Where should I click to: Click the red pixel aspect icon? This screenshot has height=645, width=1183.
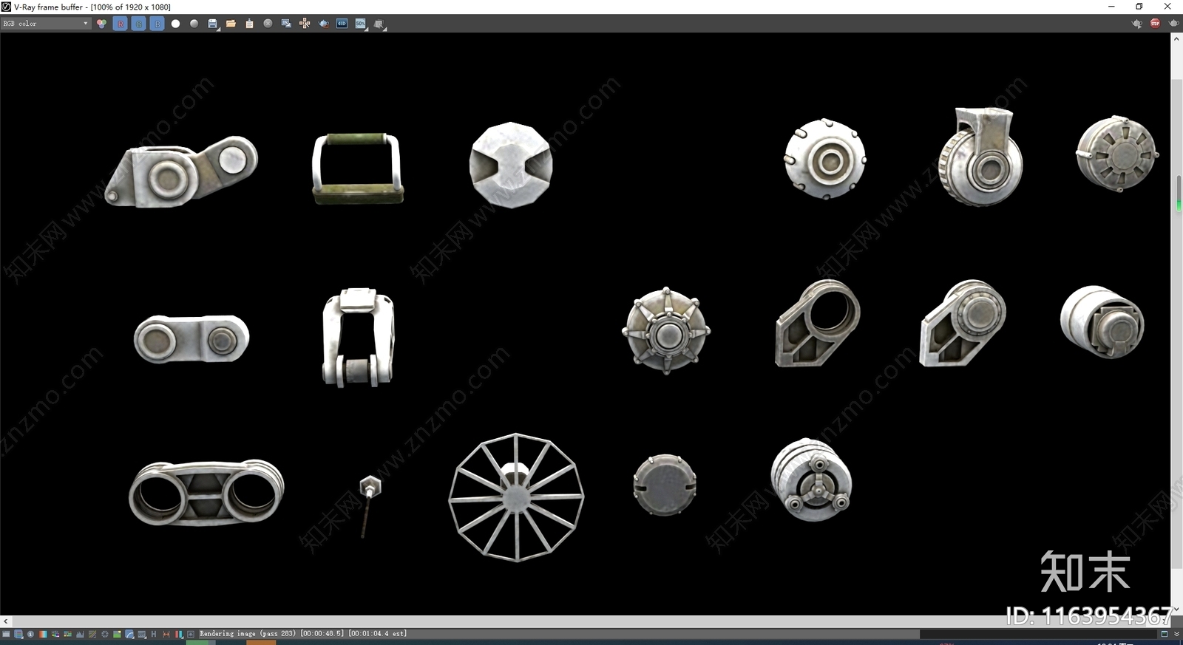(166, 634)
